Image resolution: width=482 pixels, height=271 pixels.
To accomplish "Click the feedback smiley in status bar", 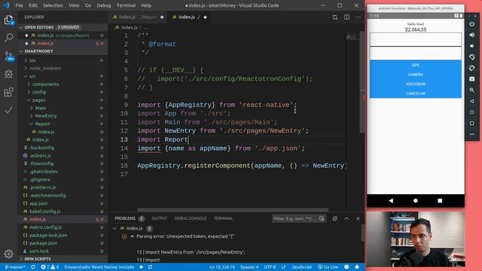I will coord(346,267).
